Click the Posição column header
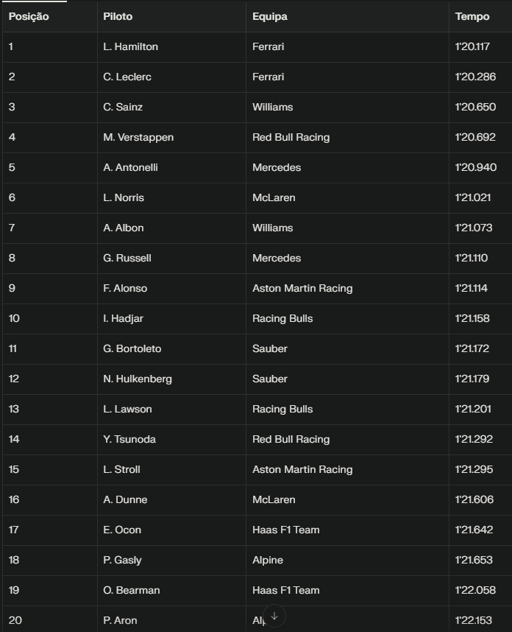The image size is (512, 632). [29, 16]
